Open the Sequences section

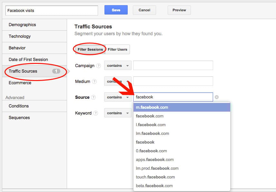tap(18, 117)
